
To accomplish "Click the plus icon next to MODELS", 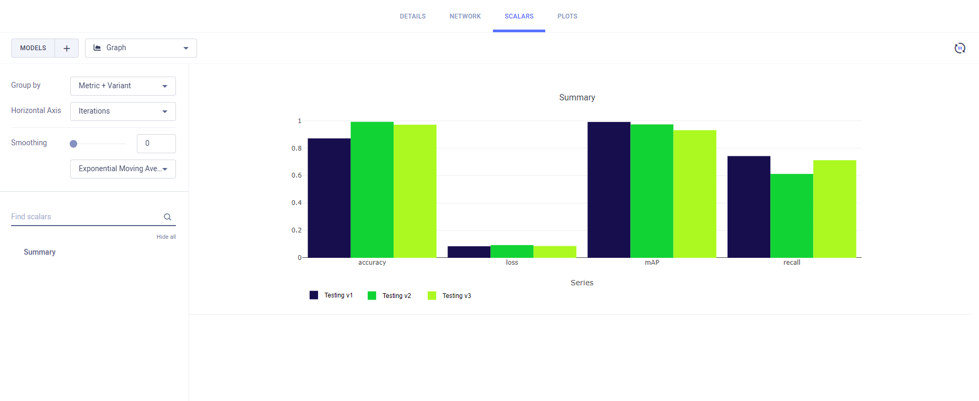I will click(67, 48).
